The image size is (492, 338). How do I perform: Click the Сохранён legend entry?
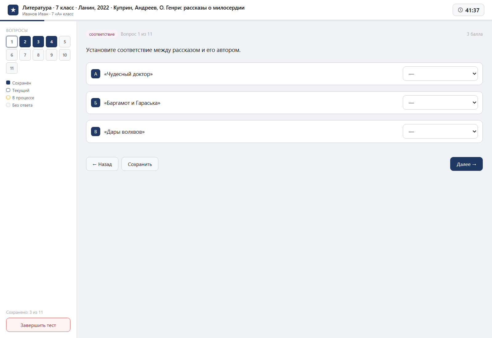(19, 83)
